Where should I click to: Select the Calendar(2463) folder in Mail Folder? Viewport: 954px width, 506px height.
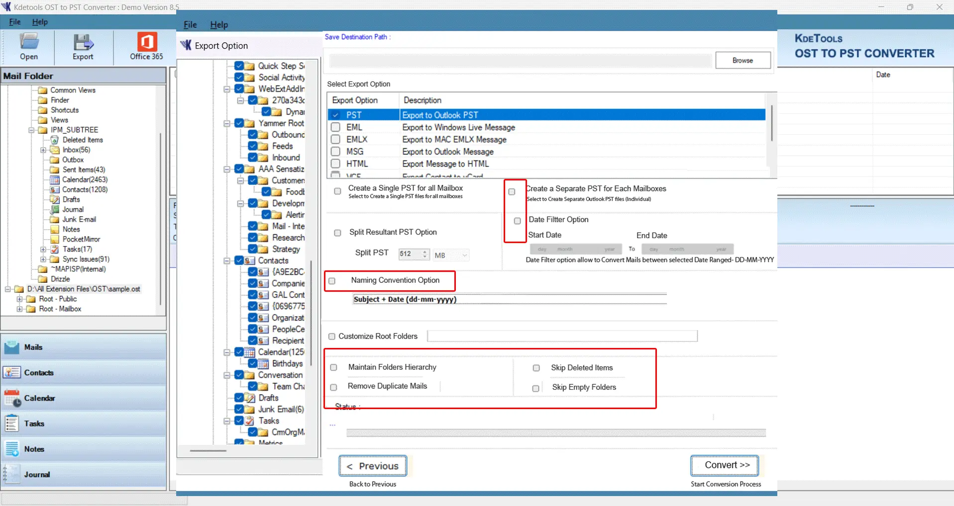(x=85, y=179)
